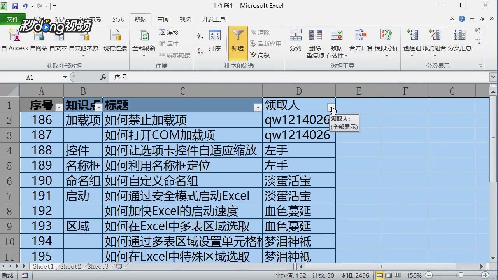498x280 pixels.
Task: Expand the 模拟分析 dropdown arrow
Action: click(x=386, y=56)
